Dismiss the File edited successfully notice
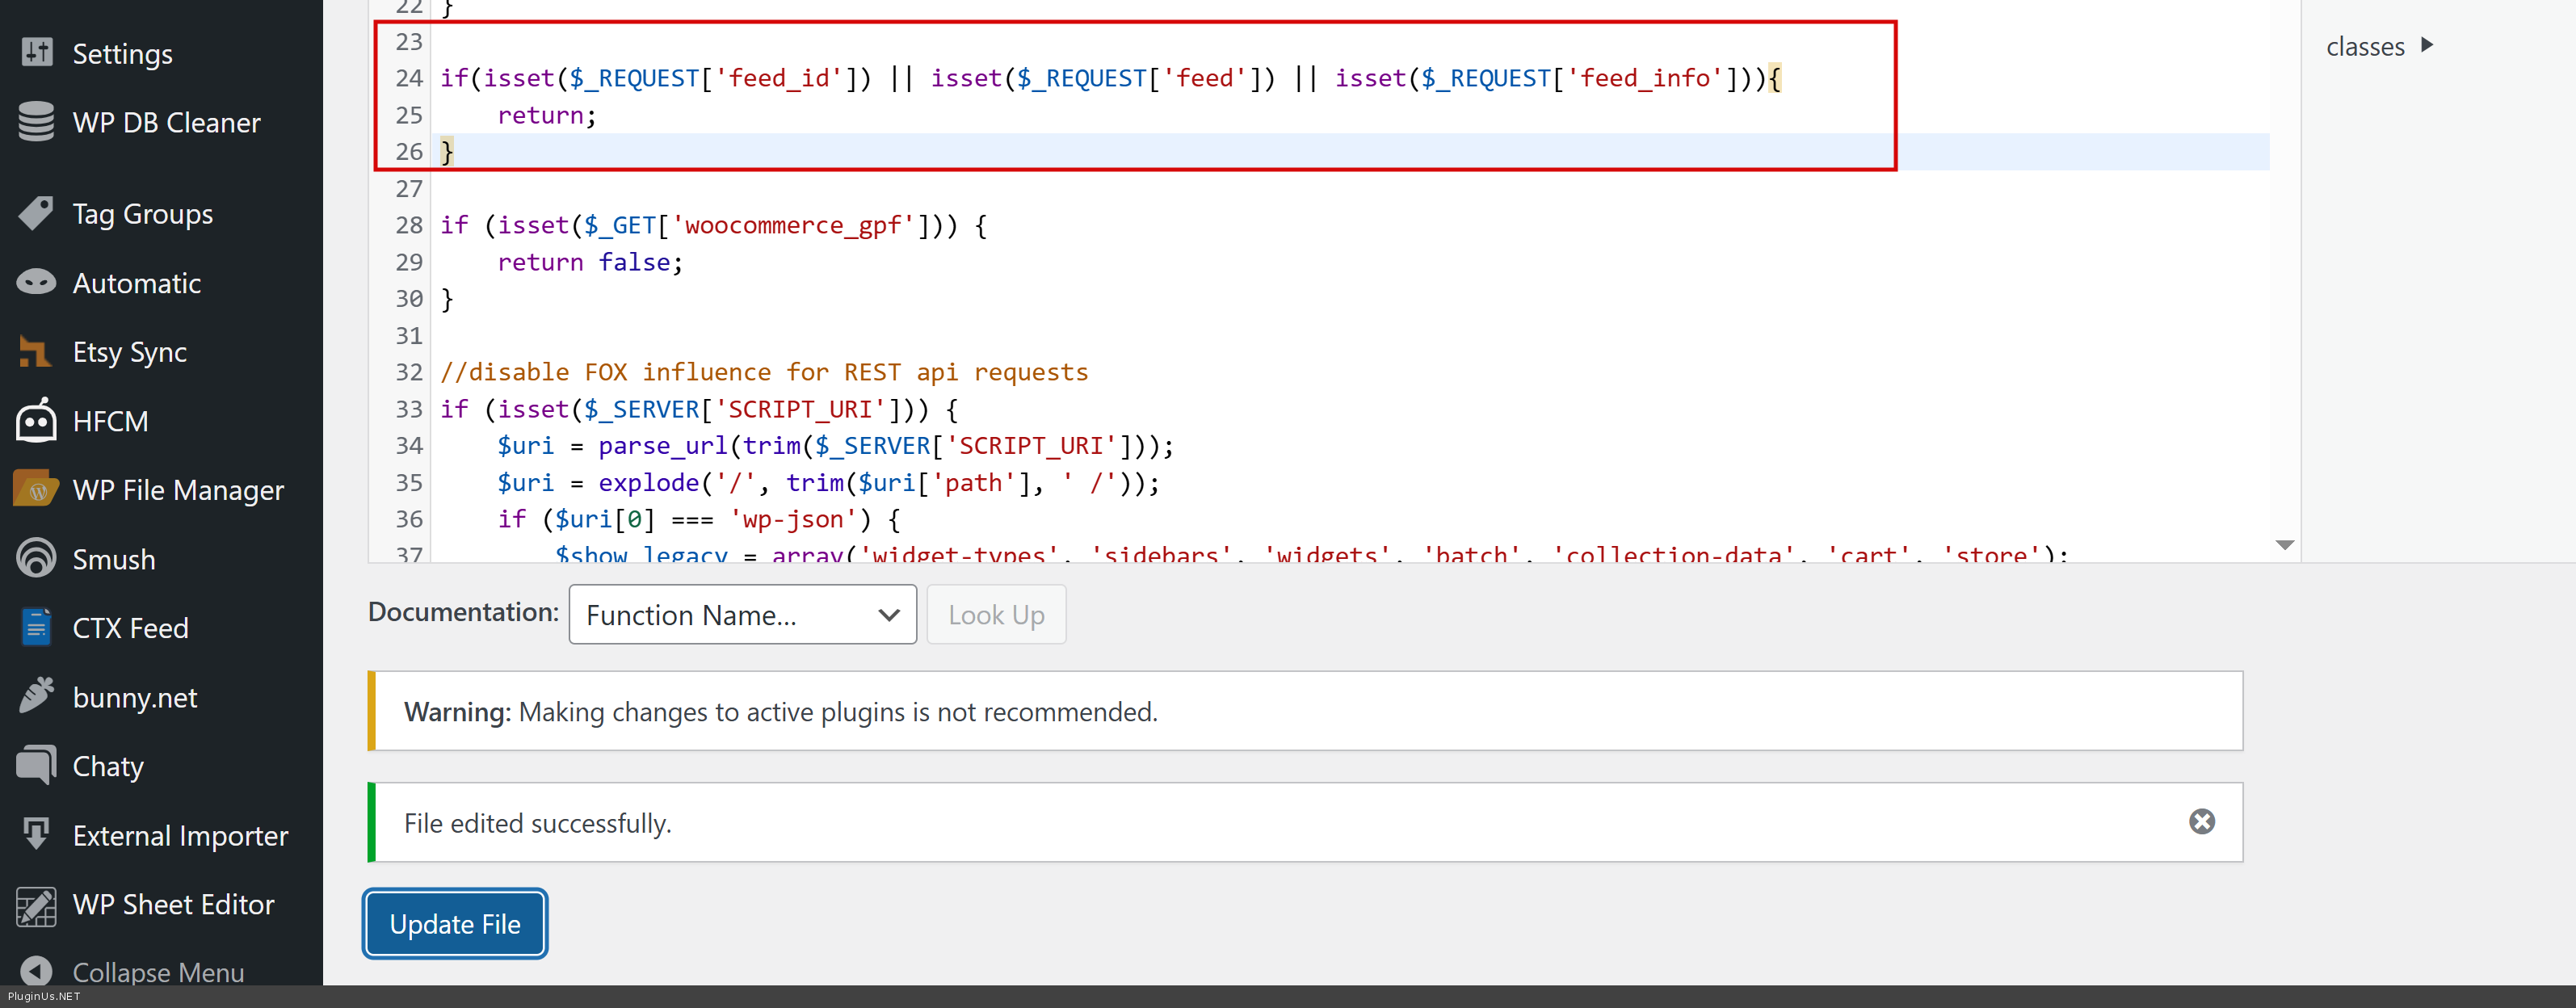The width and height of the screenshot is (2576, 1008). 2201,822
